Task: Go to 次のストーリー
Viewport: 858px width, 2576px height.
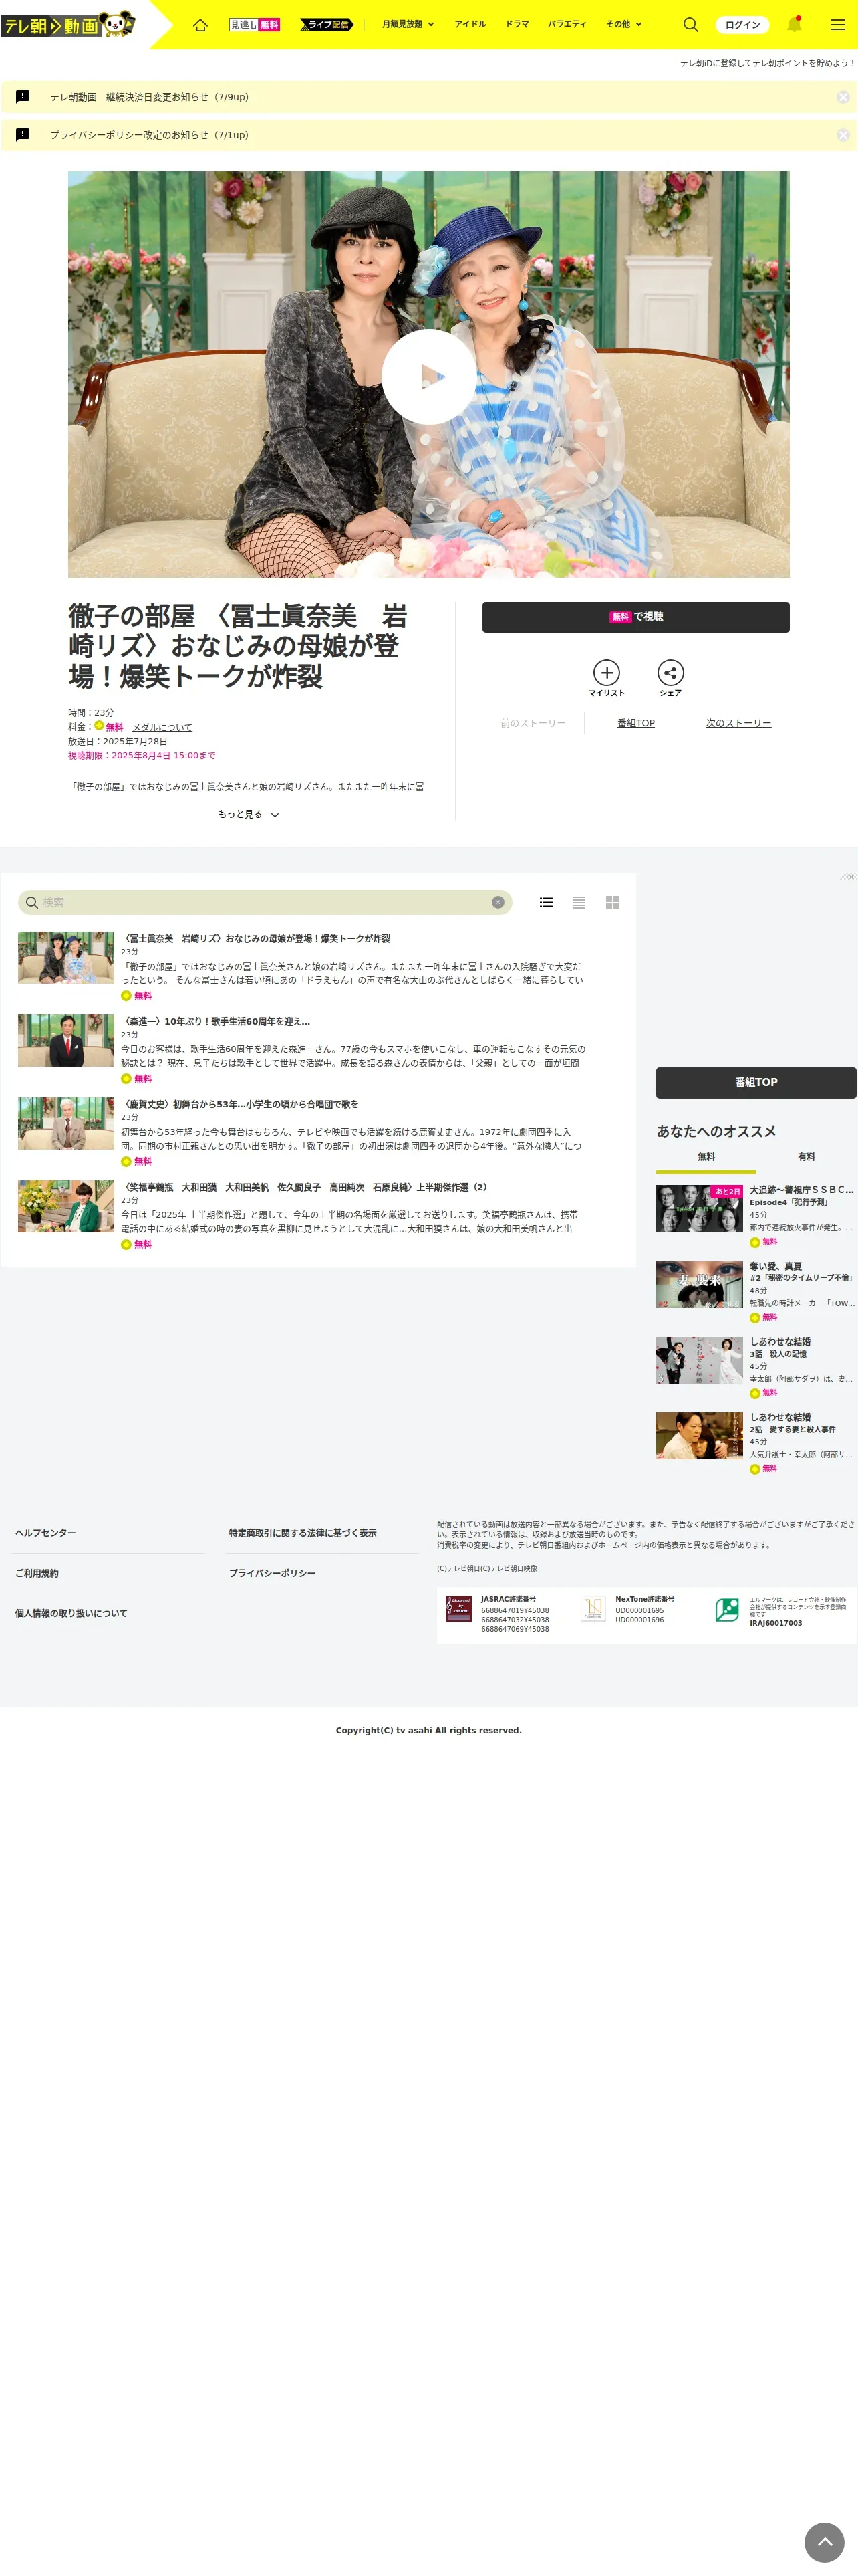Action: tap(738, 723)
